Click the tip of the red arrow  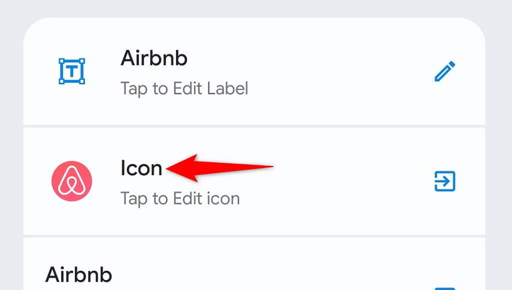(x=168, y=168)
